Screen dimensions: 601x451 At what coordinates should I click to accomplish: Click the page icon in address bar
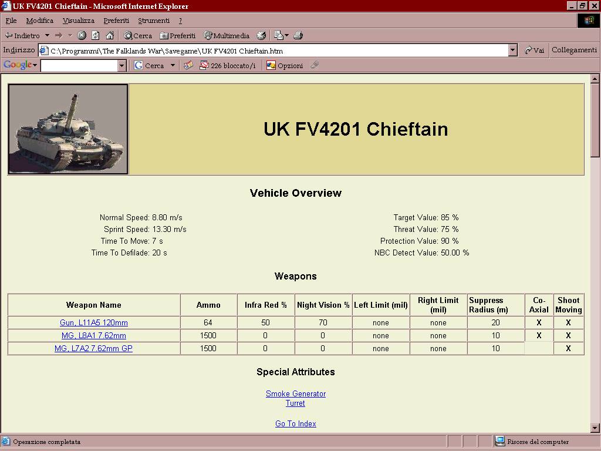pos(44,51)
